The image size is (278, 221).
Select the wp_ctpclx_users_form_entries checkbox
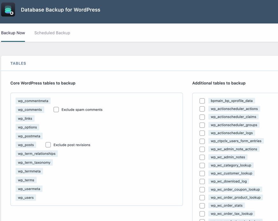coord(202,141)
